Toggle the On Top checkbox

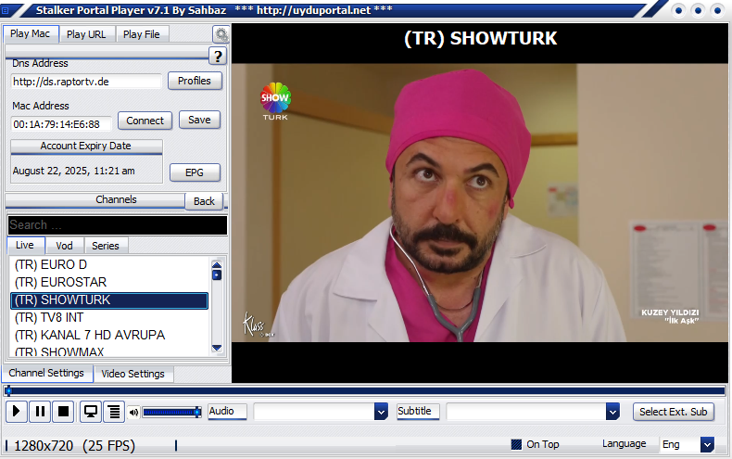(516, 444)
